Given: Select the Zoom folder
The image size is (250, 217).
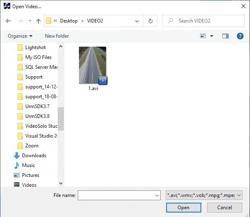Looking at the screenshot, I should [x=32, y=146].
